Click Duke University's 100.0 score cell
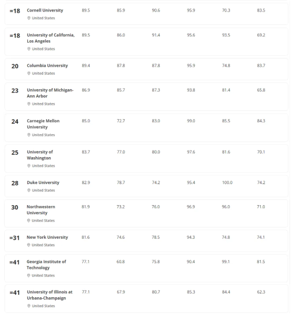 (227, 183)
